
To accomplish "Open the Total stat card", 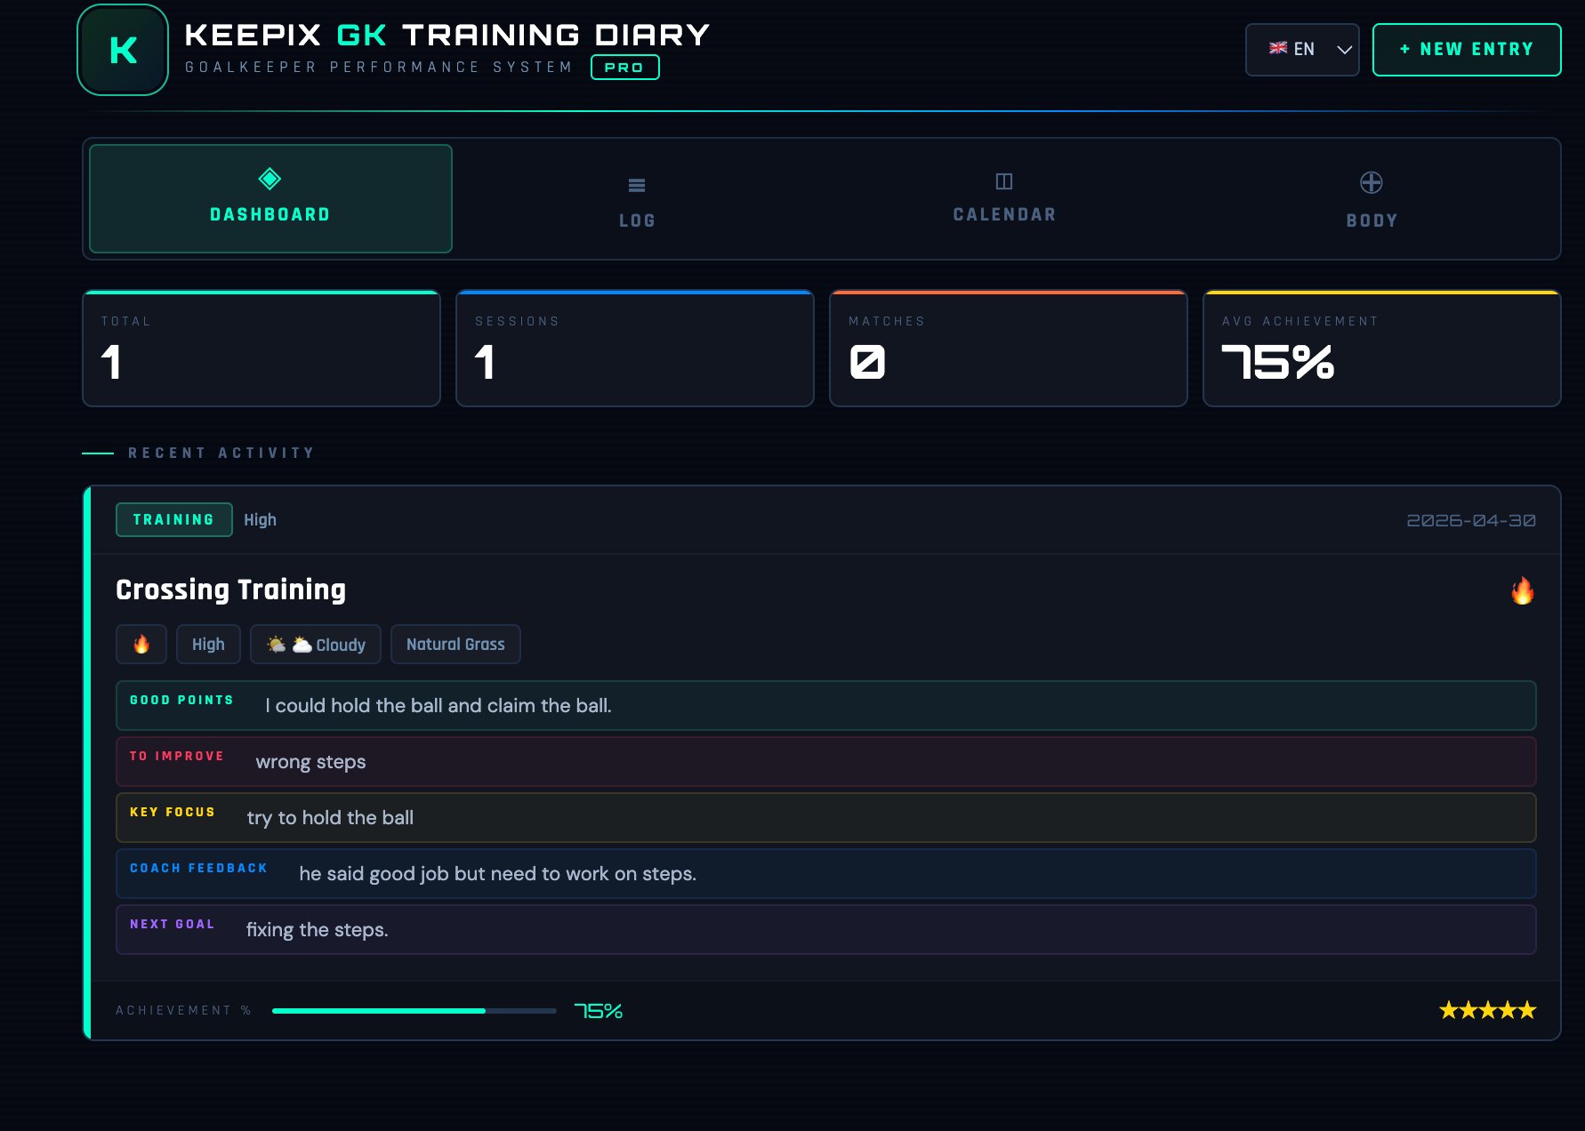I will pos(261,349).
